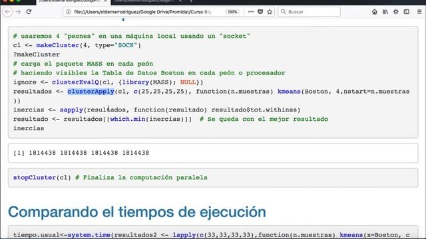Click the lapply function in bottom code
This screenshot has height=239, width=426.
click(x=184, y=235)
